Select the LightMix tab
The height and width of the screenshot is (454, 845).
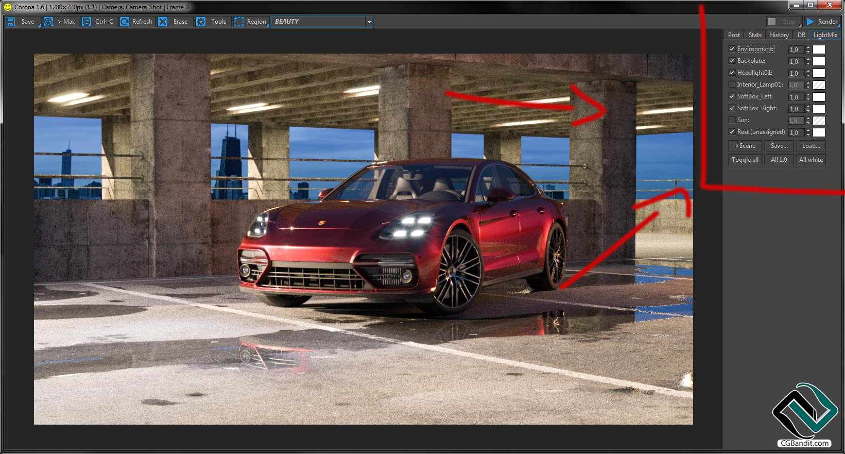(x=825, y=35)
